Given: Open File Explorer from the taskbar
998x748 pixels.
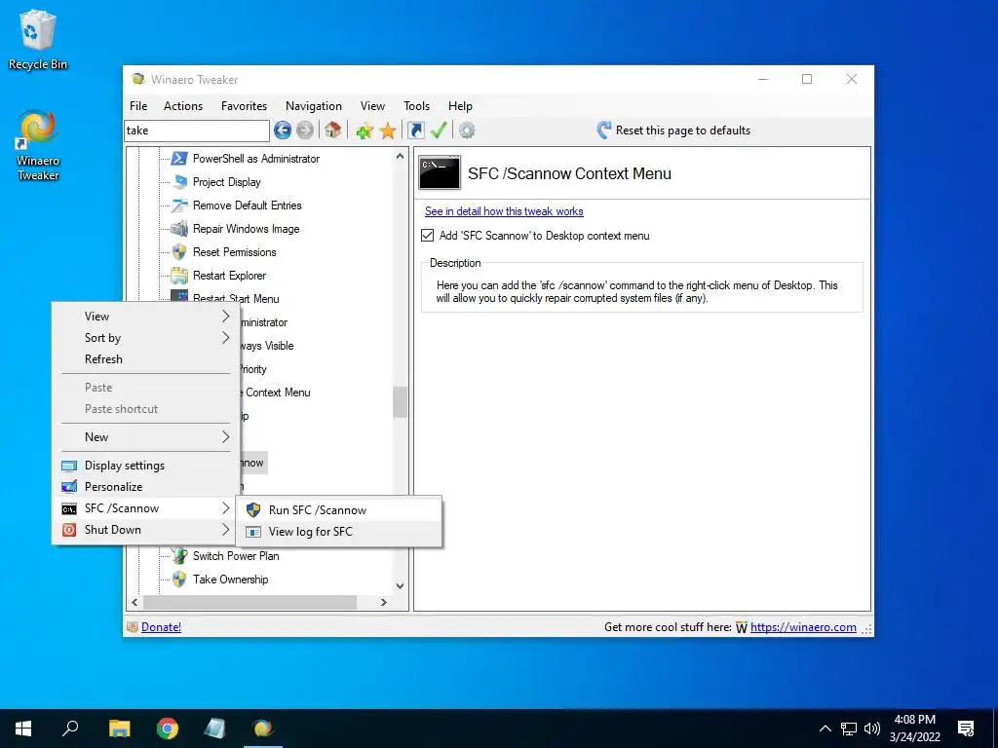Looking at the screenshot, I should click(x=119, y=729).
